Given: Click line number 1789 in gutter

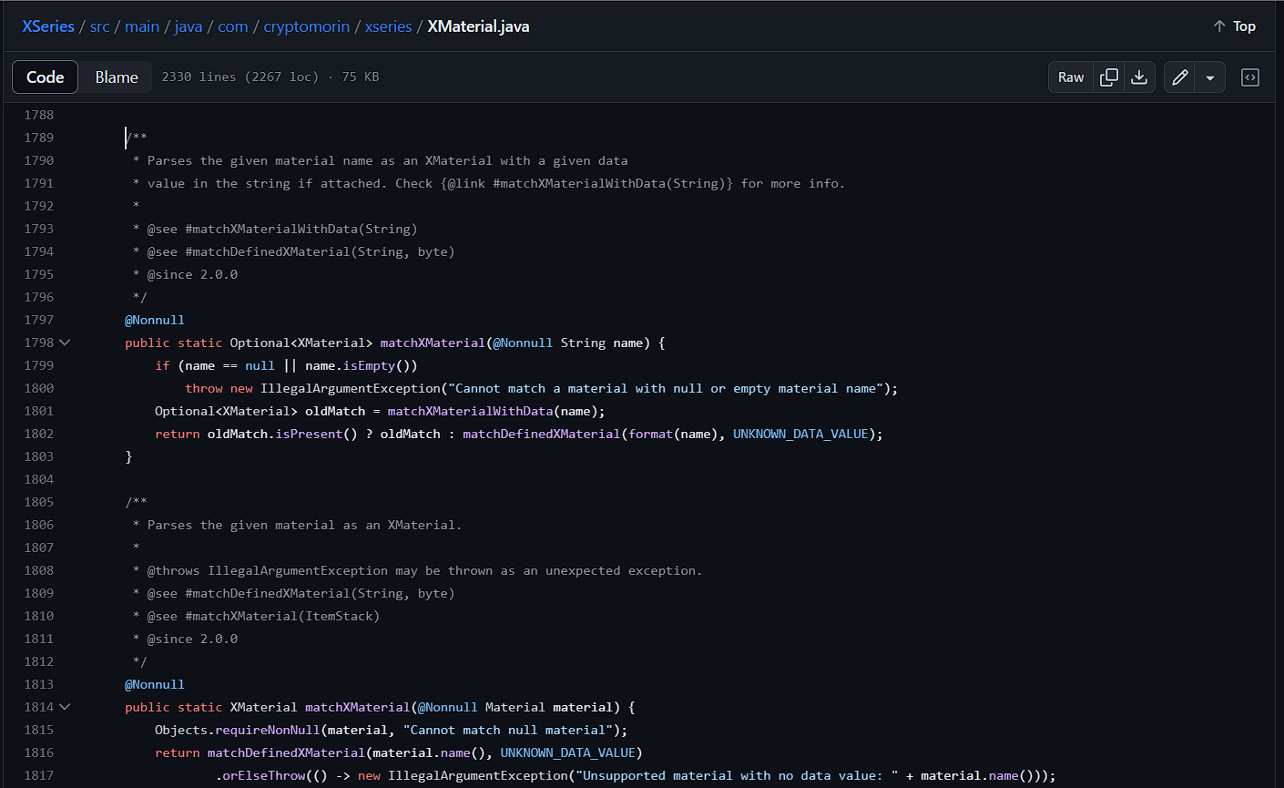Looking at the screenshot, I should [x=38, y=138].
